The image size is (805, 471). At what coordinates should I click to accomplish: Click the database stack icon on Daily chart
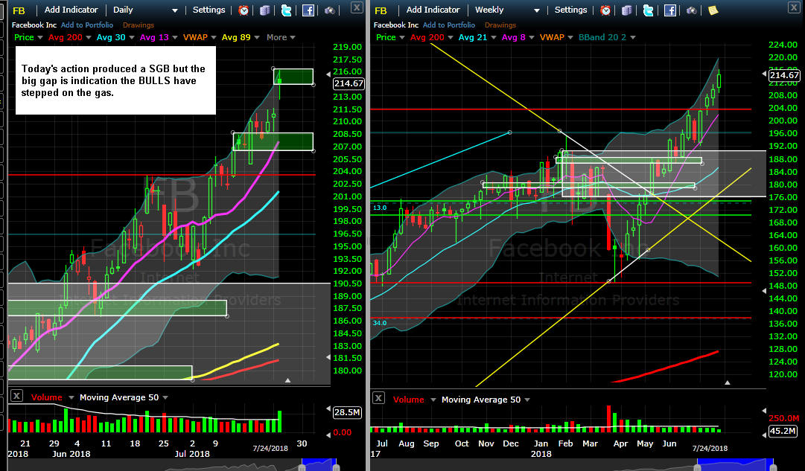pos(265,10)
